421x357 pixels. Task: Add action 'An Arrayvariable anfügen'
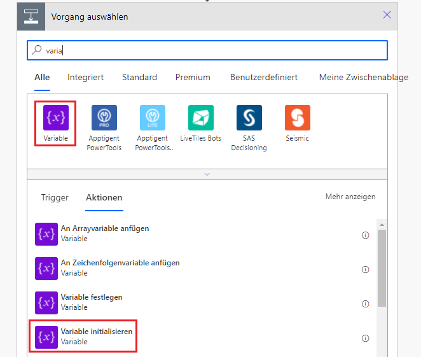(203, 234)
